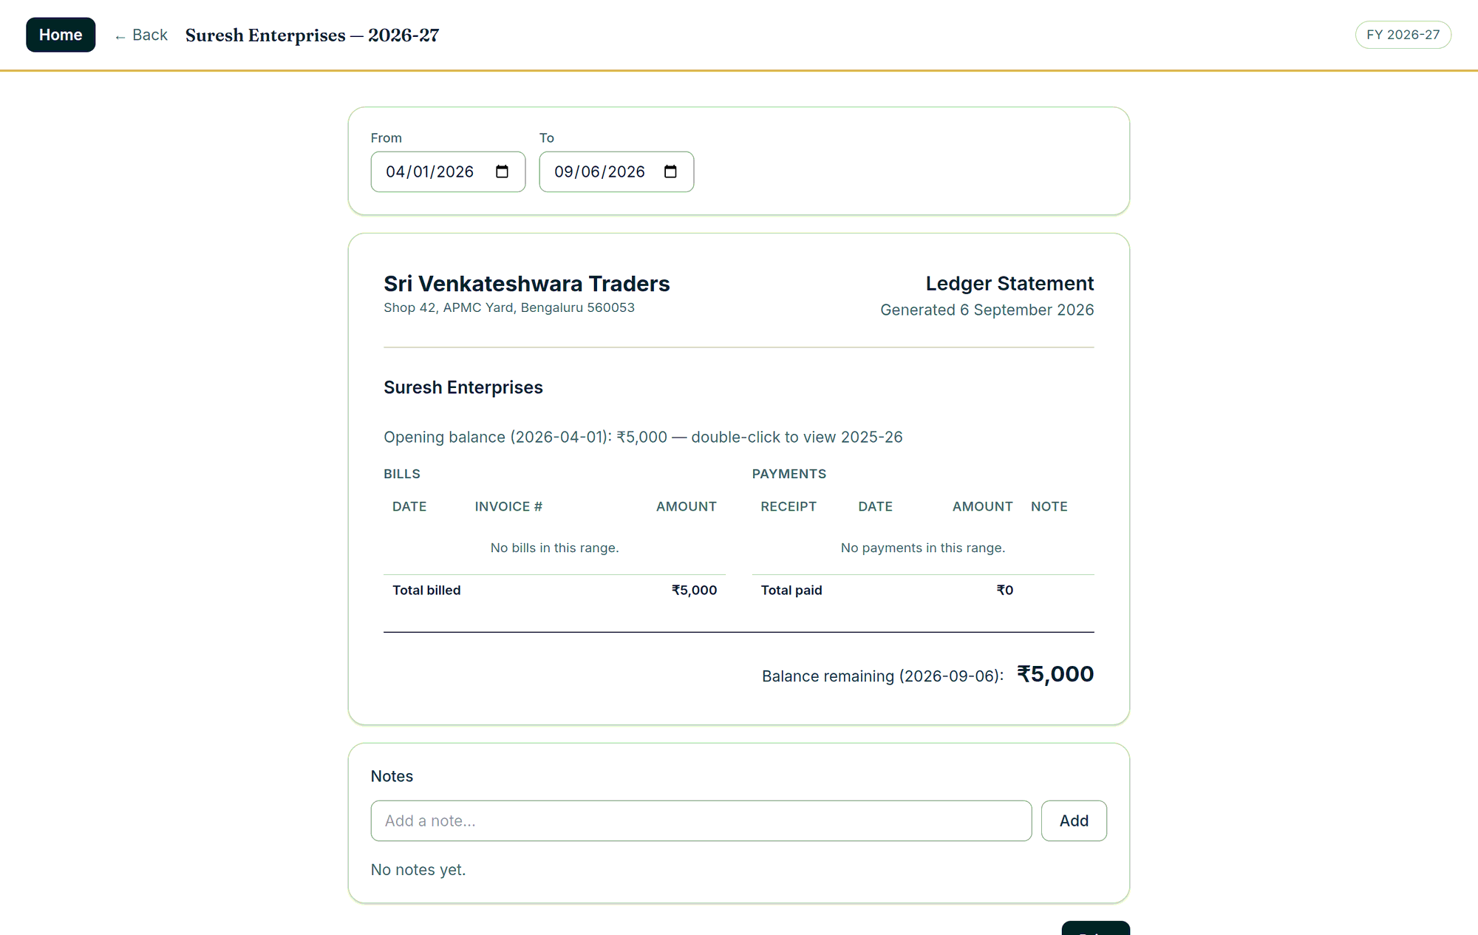Viewport: 1478px width, 935px height.
Task: Click the Bills AMOUNT column header
Action: pyautogui.click(x=687, y=506)
